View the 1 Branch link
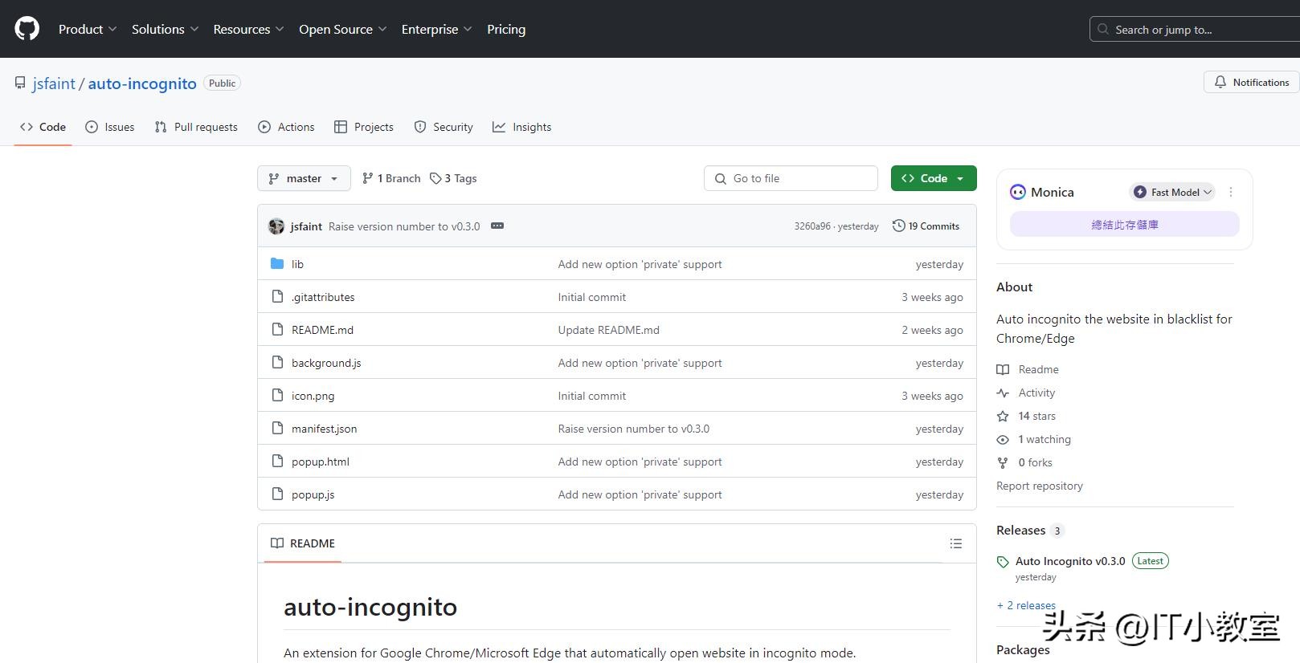Viewport: 1300px width, 663px height. point(391,178)
